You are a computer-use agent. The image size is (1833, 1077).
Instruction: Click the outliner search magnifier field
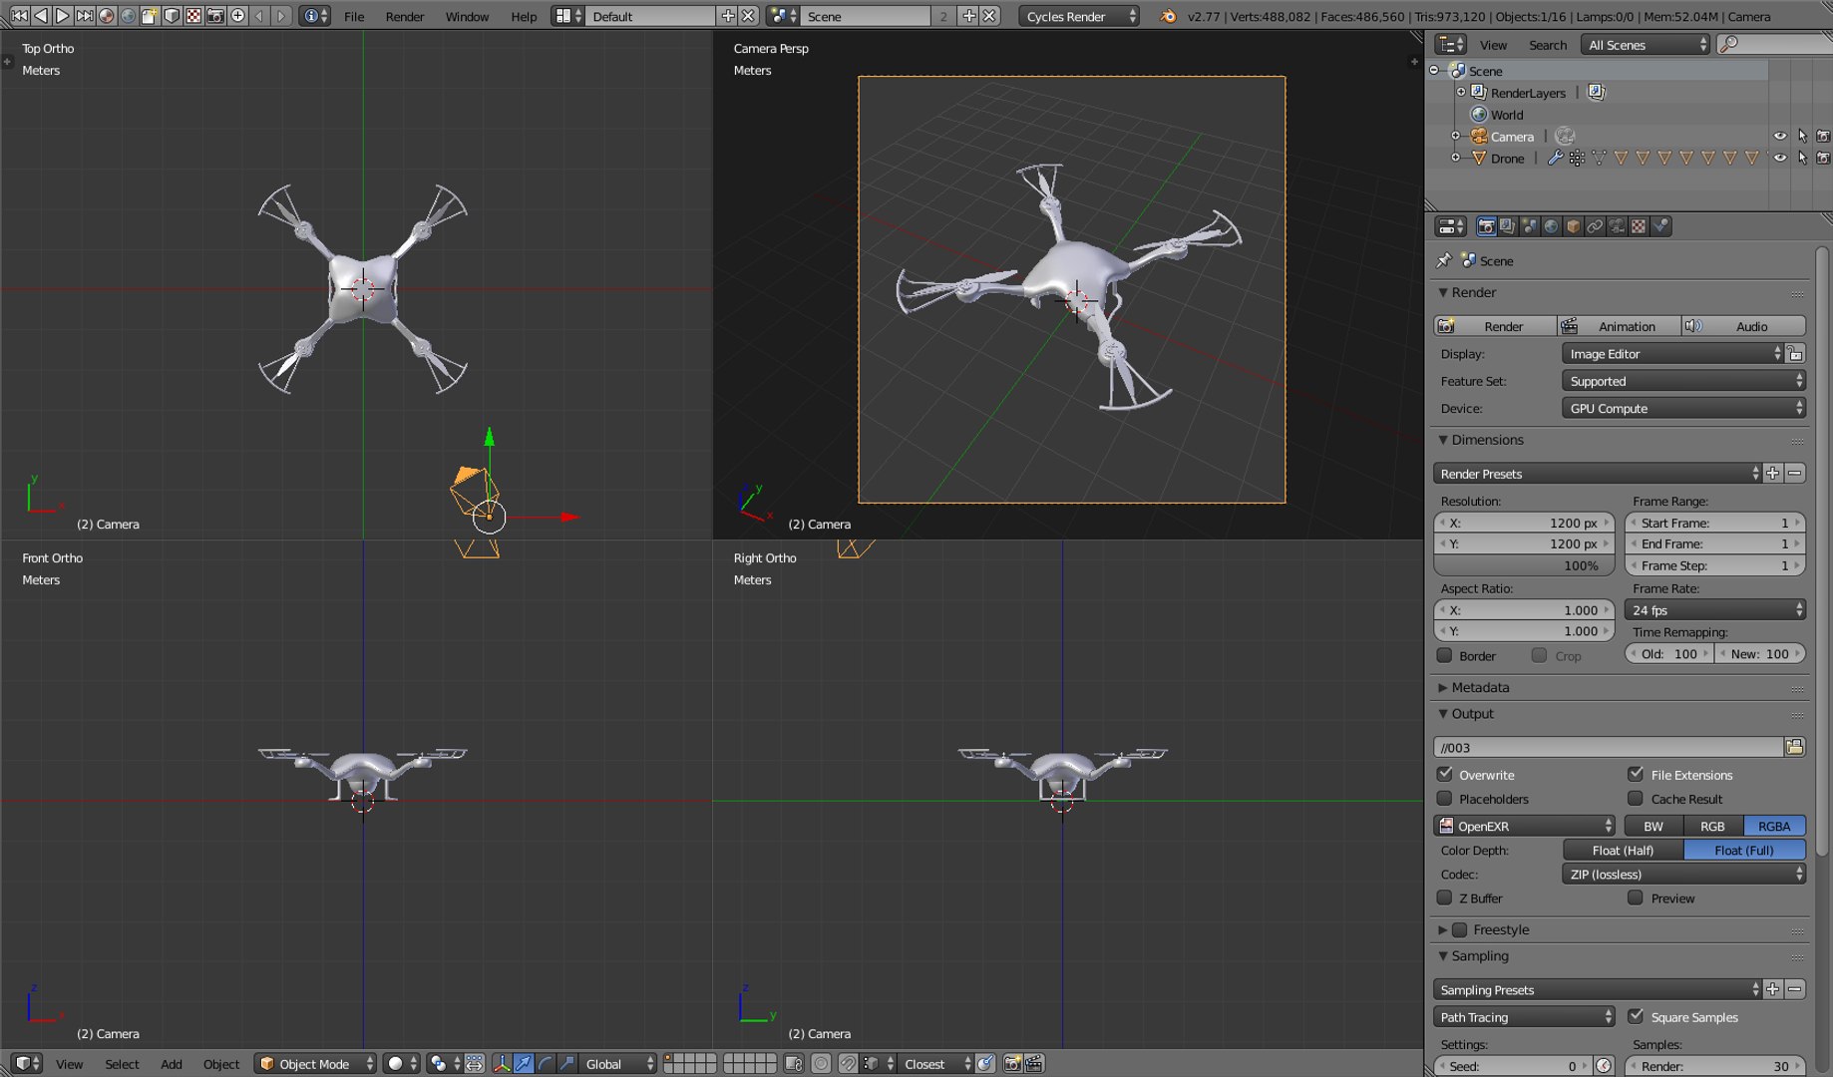[1775, 45]
